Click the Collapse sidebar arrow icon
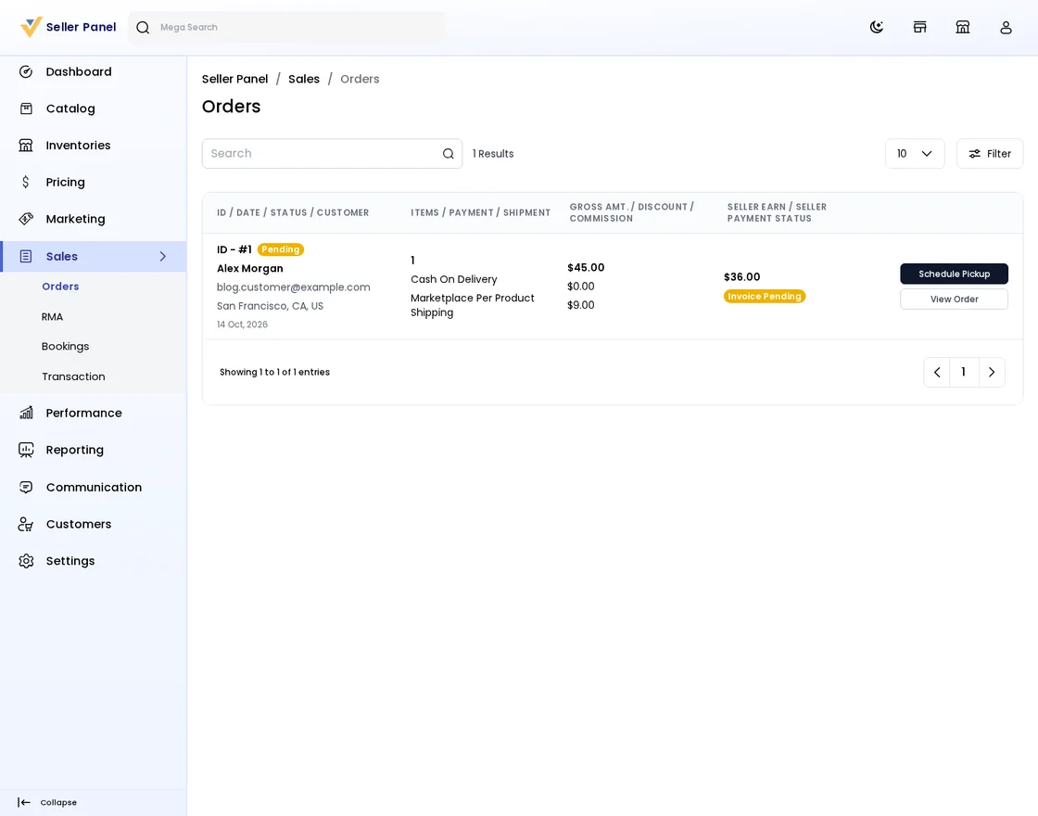 click(x=24, y=802)
